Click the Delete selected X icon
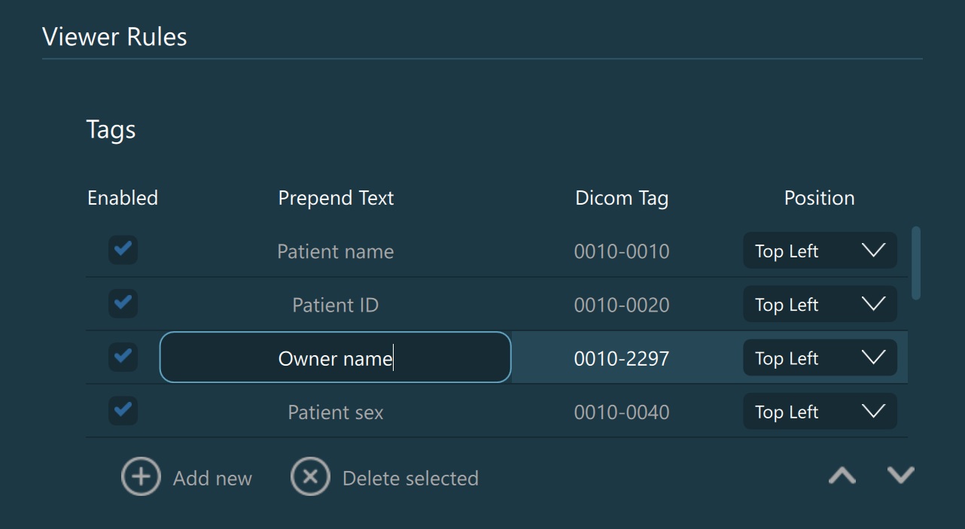 [310, 477]
